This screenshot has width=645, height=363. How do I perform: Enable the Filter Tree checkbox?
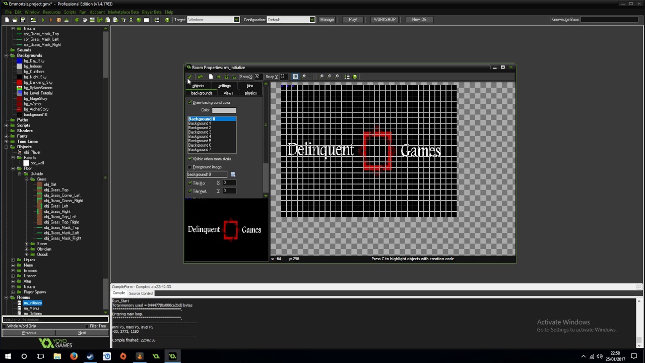coord(87,326)
